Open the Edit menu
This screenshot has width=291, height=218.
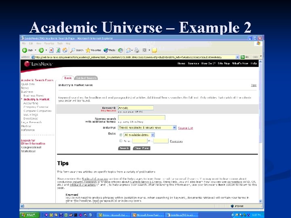(x=31, y=43)
